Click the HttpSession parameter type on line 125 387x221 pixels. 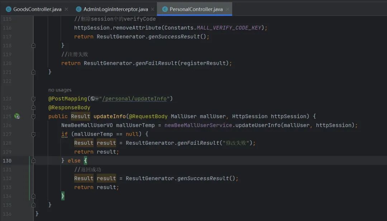tap(250, 116)
